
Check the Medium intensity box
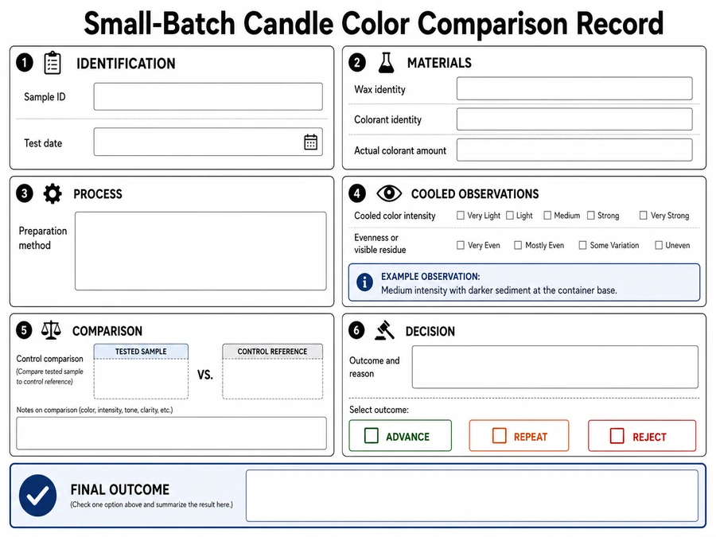pyautogui.click(x=547, y=215)
